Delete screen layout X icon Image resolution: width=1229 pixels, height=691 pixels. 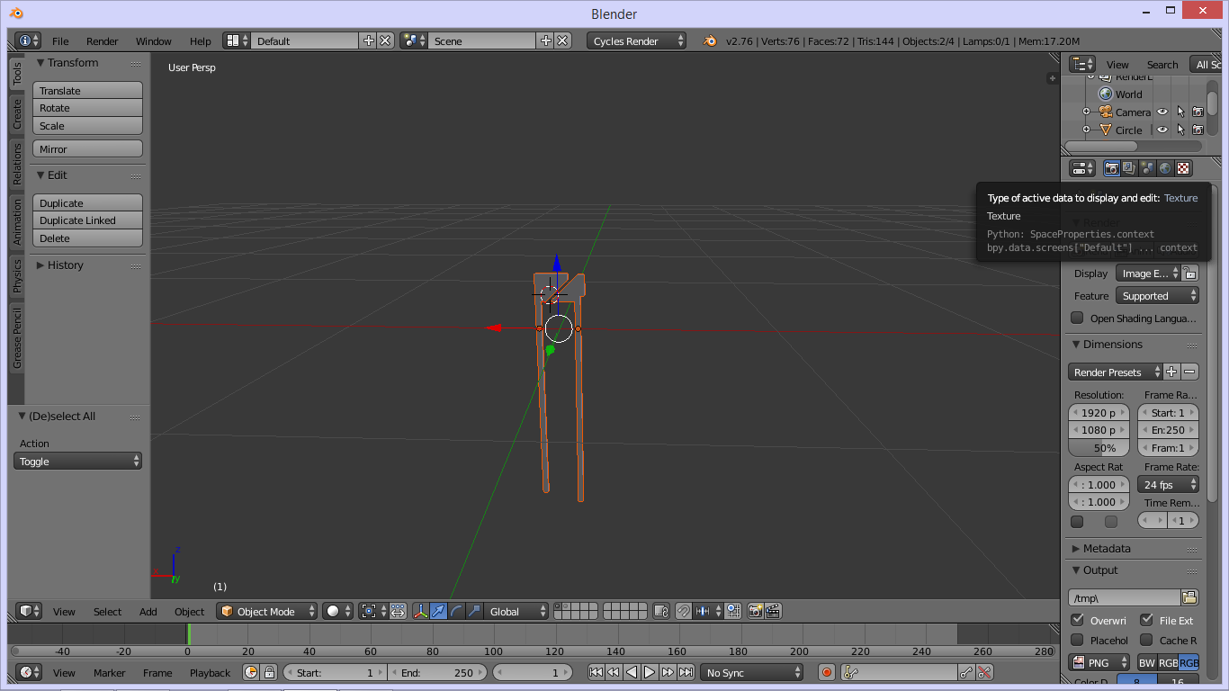(385, 40)
